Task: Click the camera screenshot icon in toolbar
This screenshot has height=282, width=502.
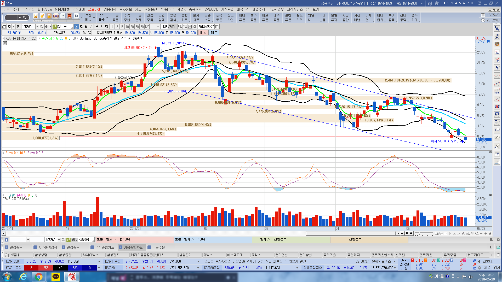Action: tap(56, 16)
